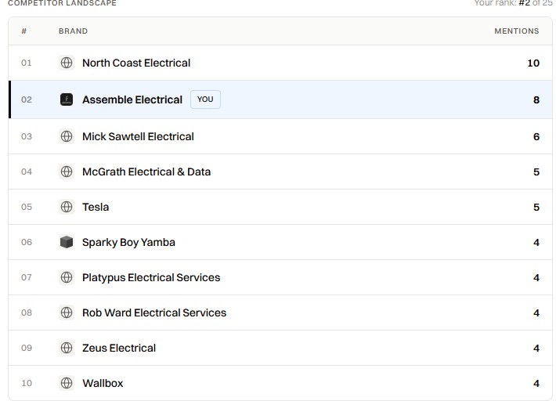The height and width of the screenshot is (401, 556).
Task: Click rank number 02 in the highlighted row
Action: point(27,99)
